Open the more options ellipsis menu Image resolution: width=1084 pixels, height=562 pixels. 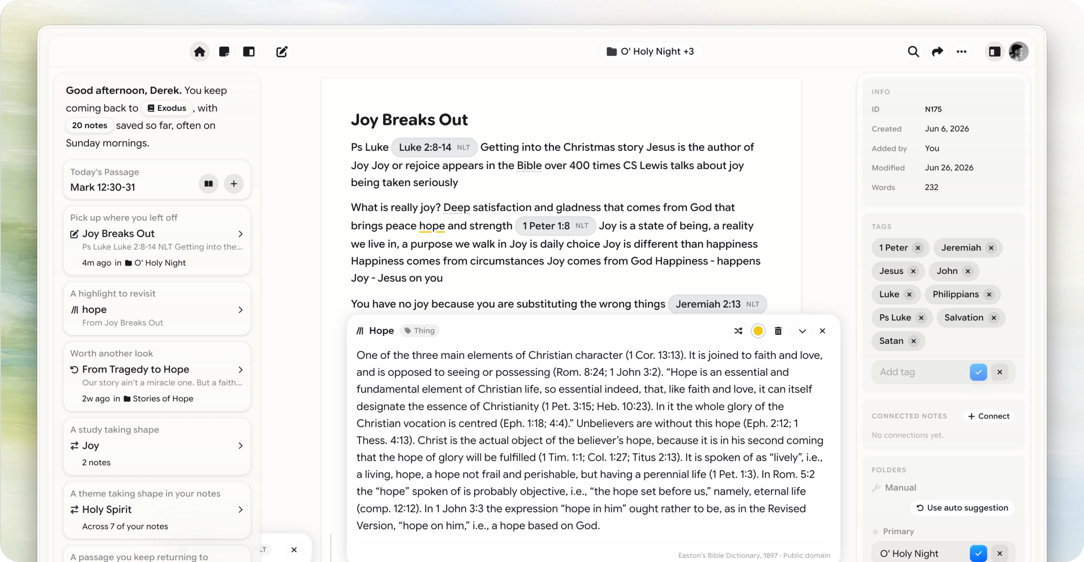tap(961, 51)
